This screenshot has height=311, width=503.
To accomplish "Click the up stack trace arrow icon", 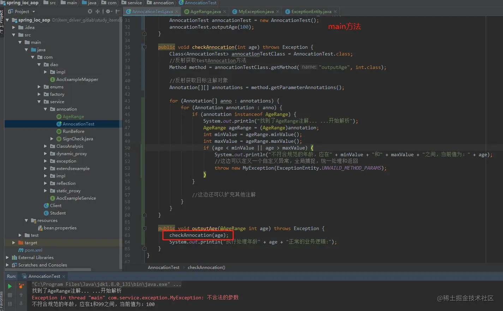I will pyautogui.click(x=21, y=295).
